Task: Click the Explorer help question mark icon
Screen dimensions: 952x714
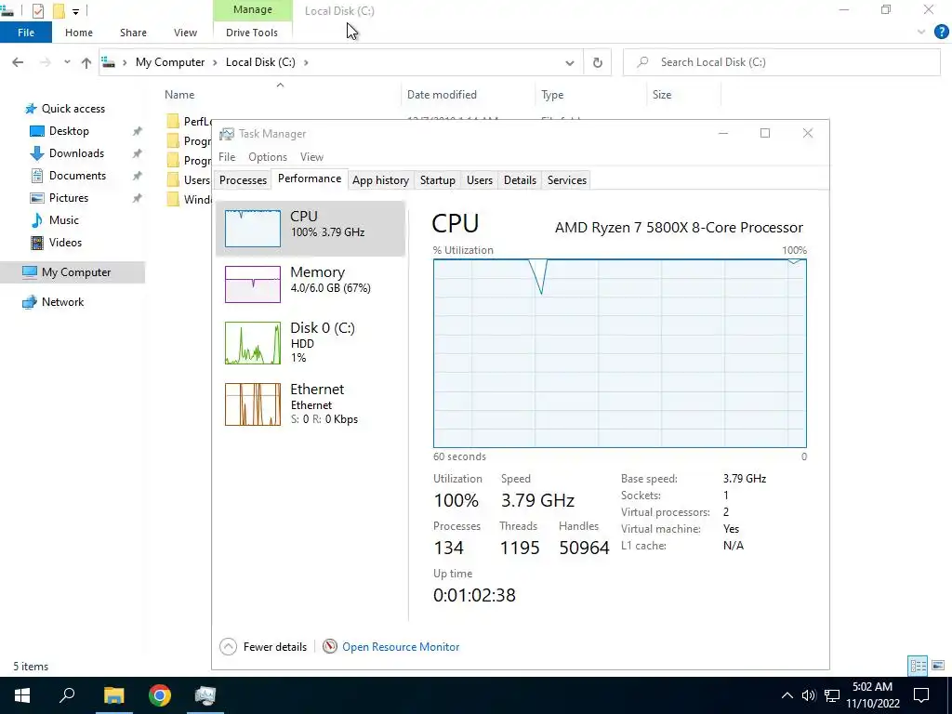Action: [941, 33]
